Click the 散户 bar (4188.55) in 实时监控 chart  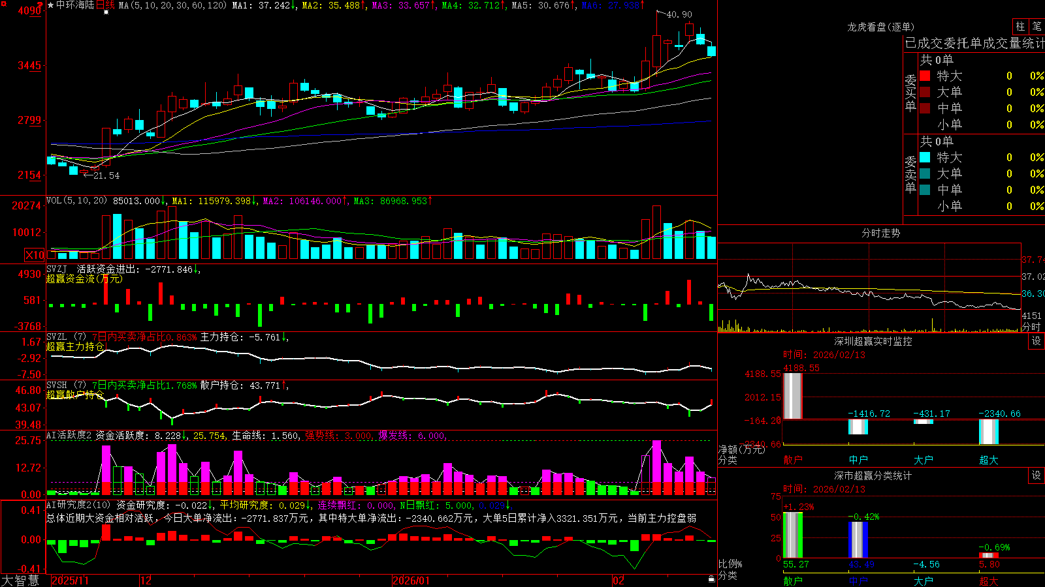(x=792, y=396)
